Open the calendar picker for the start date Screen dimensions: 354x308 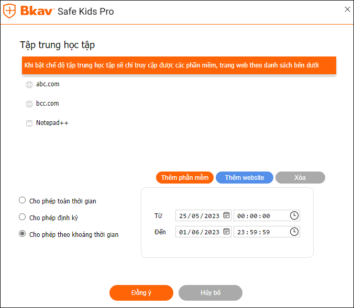tap(226, 215)
